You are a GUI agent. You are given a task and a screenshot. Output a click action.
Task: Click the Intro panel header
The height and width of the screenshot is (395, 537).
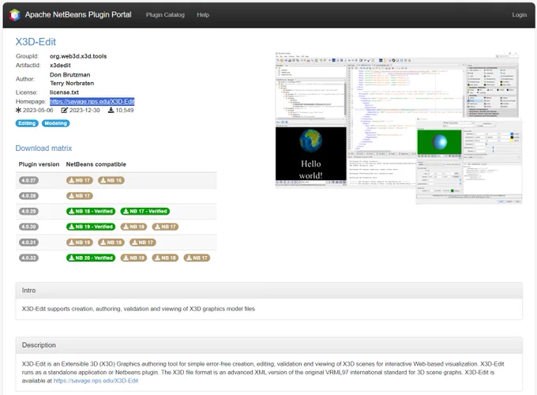pos(268,290)
